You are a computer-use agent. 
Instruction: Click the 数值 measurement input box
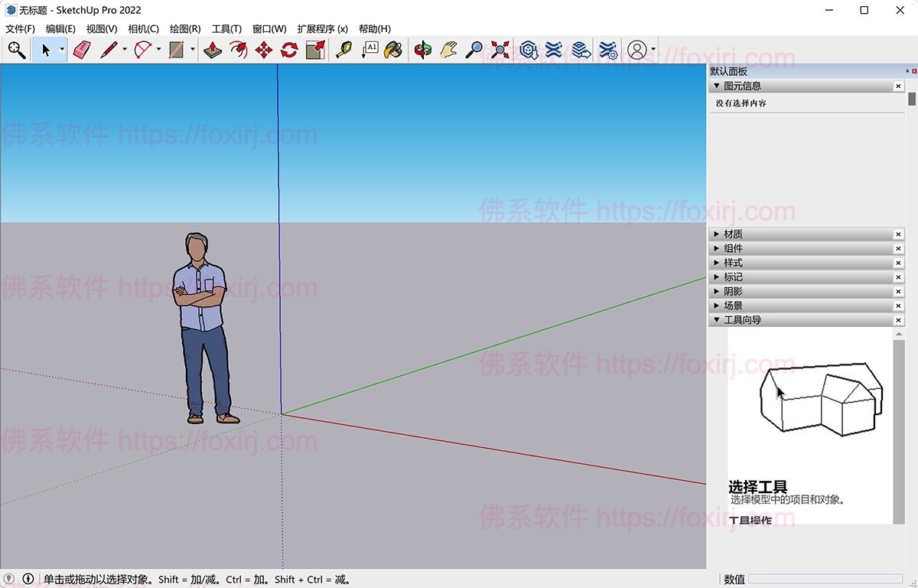[x=825, y=580]
